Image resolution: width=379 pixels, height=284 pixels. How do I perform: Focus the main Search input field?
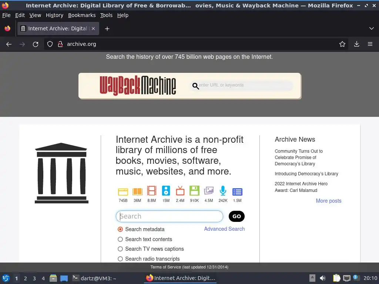pyautogui.click(x=170, y=216)
